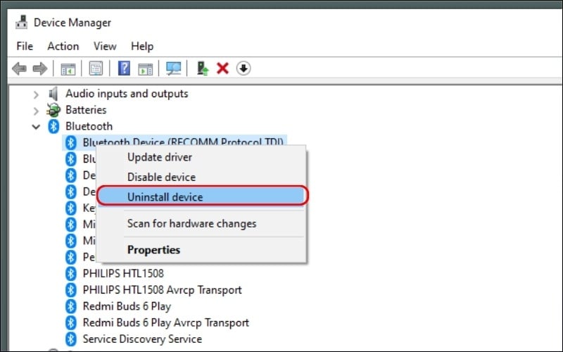This screenshot has width=563, height=352.
Task: Choose Scan for hardware changes in context menu
Action: point(201,223)
